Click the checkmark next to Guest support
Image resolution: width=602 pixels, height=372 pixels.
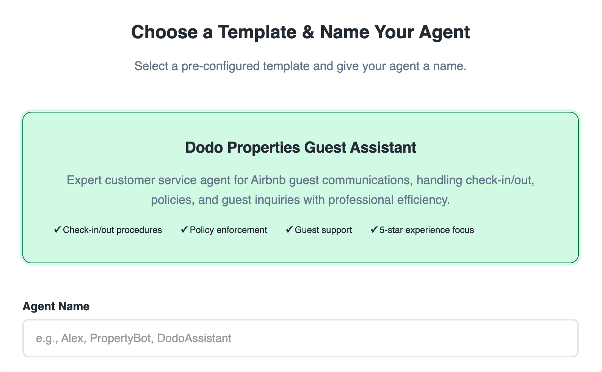pyautogui.click(x=289, y=230)
